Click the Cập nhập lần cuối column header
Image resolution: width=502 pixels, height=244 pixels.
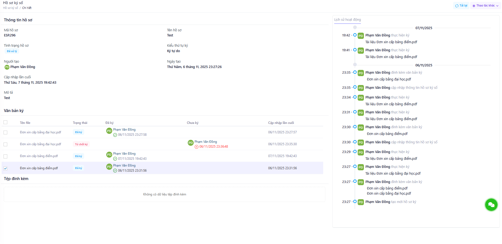tap(281, 123)
